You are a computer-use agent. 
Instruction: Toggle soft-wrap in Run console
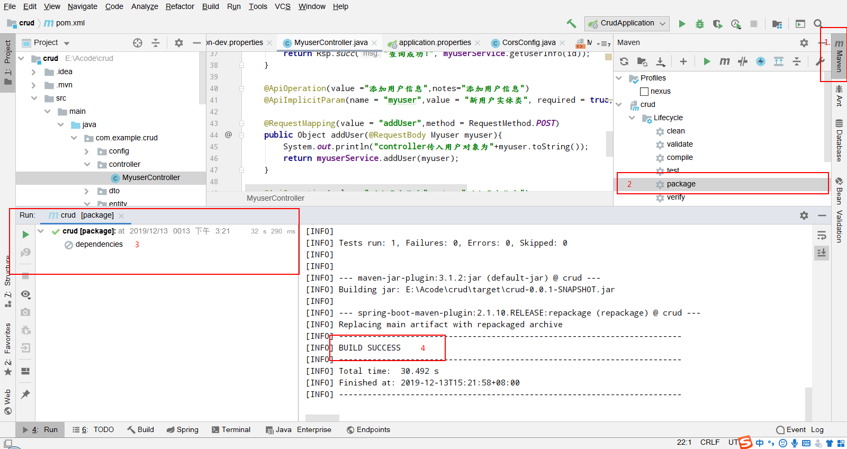[x=822, y=235]
